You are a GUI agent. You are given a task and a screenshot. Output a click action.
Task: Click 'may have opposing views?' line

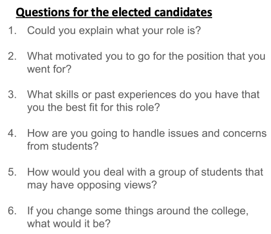(x=92, y=185)
